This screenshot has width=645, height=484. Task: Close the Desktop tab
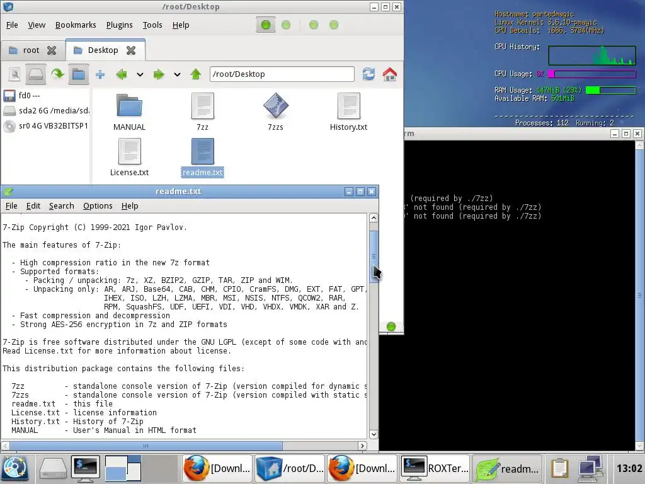coord(131,50)
